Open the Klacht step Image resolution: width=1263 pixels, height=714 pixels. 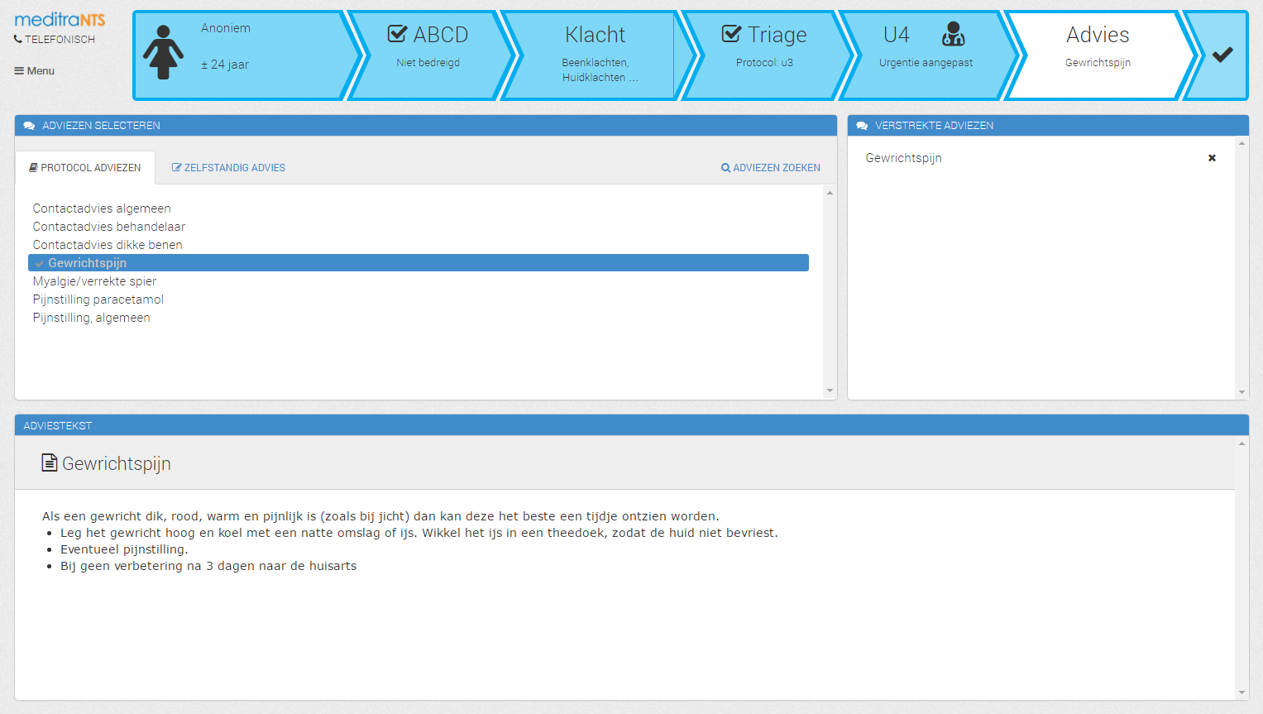point(596,55)
